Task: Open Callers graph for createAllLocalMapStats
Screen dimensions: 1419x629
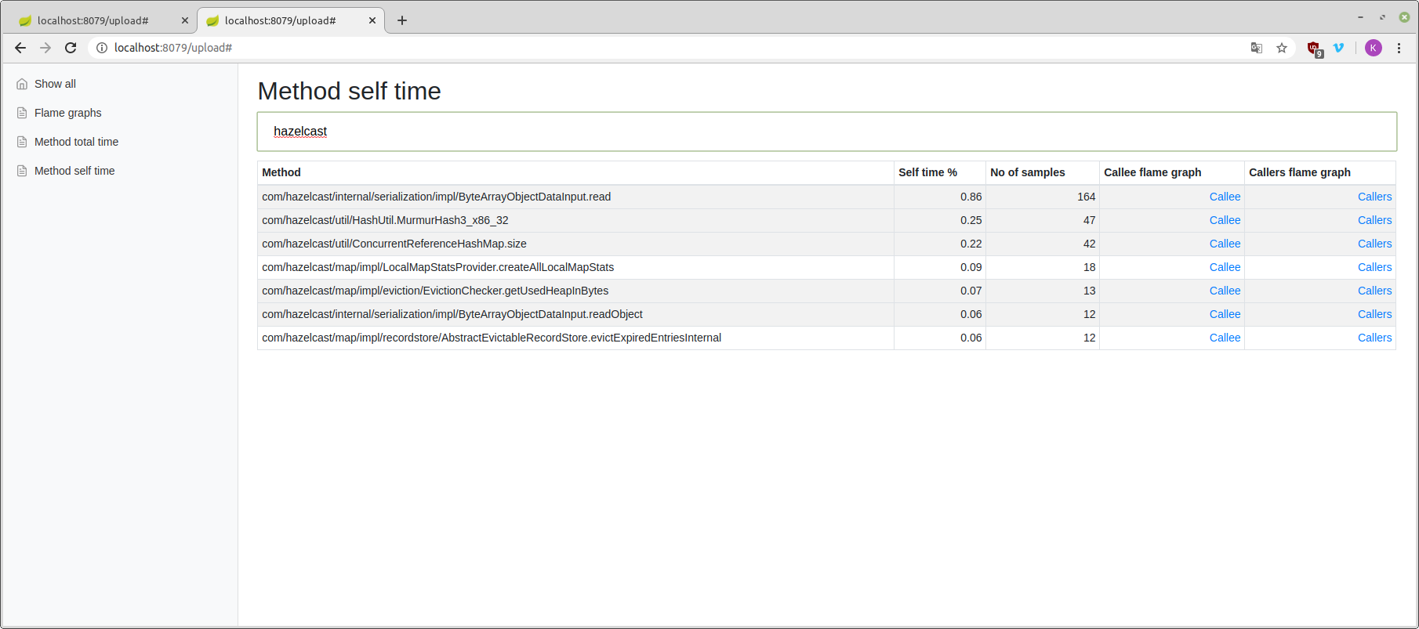Action: point(1374,267)
